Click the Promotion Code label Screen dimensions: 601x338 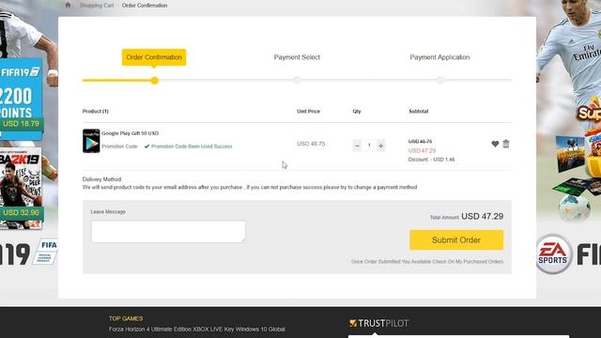coord(119,146)
